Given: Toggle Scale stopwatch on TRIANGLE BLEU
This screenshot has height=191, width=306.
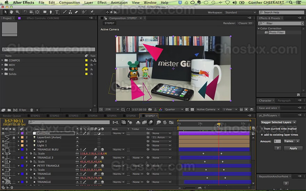Looking at the screenshot, I should [31, 153].
